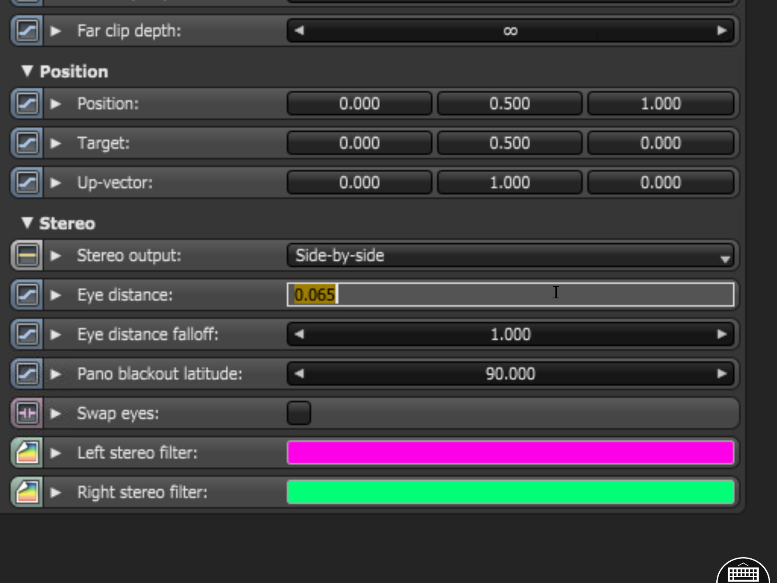Image resolution: width=777 pixels, height=583 pixels.
Task: Expand the Eye distance falloff row
Action: click(x=56, y=334)
